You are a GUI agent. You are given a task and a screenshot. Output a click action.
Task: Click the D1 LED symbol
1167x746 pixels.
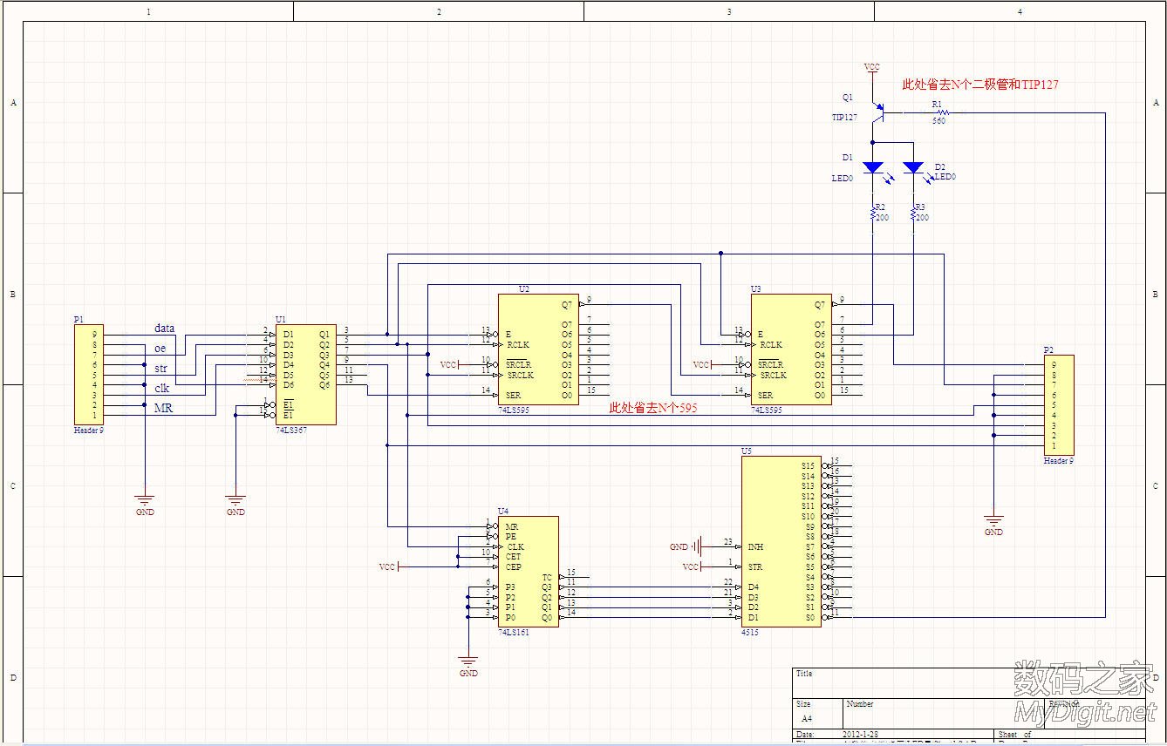[872, 167]
